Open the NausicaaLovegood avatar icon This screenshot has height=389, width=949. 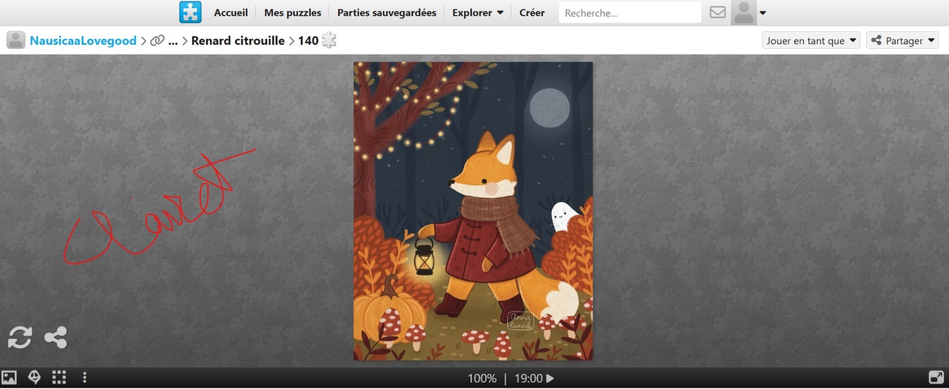click(x=16, y=40)
